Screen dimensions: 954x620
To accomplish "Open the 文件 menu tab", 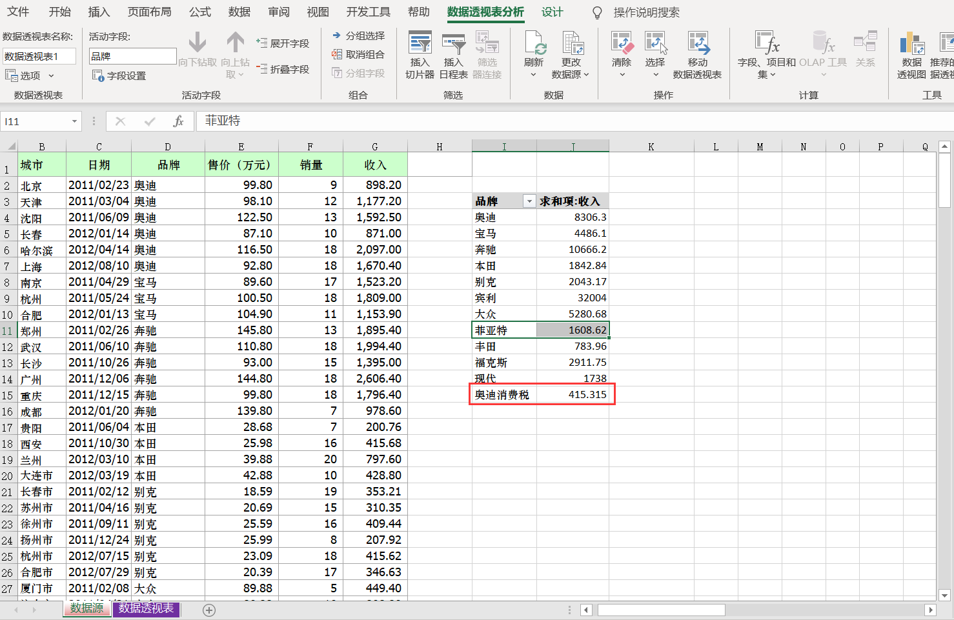I will pos(18,12).
